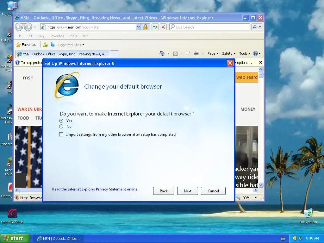Open the Page command bar menu

coord(213,53)
